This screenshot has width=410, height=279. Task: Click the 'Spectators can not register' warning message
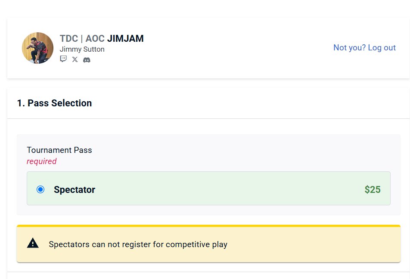click(x=138, y=244)
